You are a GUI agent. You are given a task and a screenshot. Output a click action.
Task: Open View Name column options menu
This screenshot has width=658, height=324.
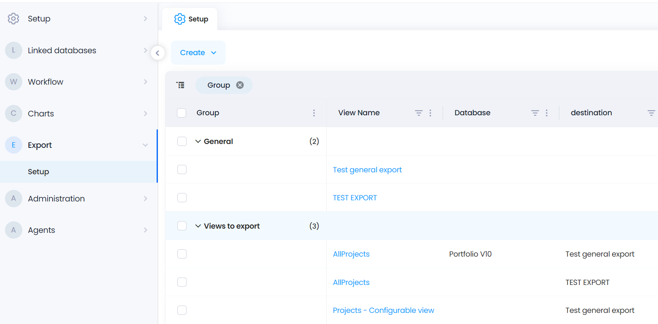coord(430,113)
